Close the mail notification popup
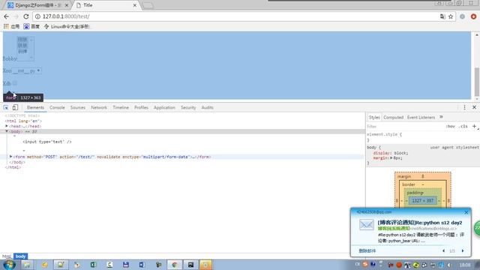The width and height of the screenshot is (480, 270). tap(466, 212)
